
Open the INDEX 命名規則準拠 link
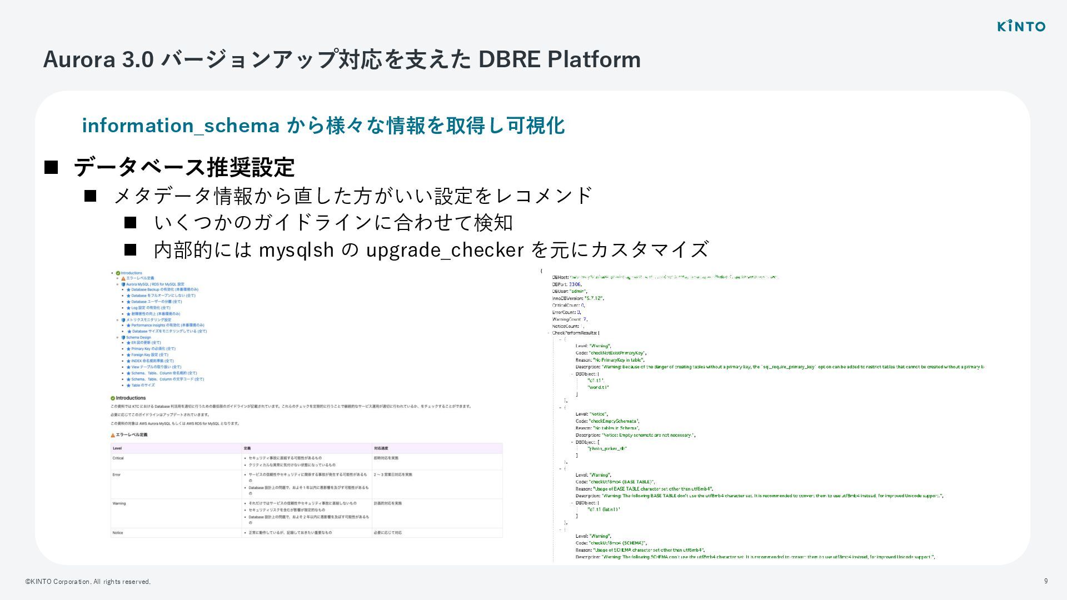pos(152,361)
